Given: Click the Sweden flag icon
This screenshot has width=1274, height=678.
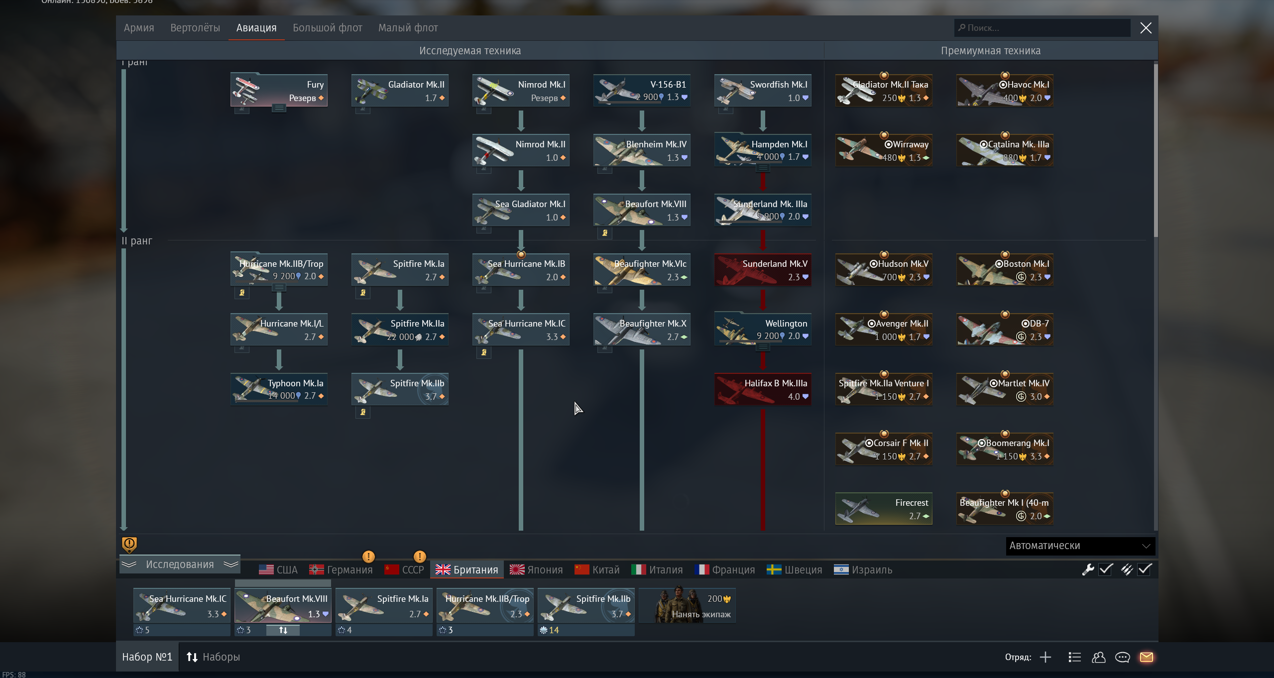Looking at the screenshot, I should pos(774,570).
